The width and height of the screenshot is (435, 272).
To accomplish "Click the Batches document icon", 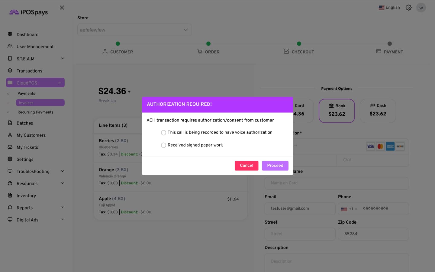I will (10, 123).
